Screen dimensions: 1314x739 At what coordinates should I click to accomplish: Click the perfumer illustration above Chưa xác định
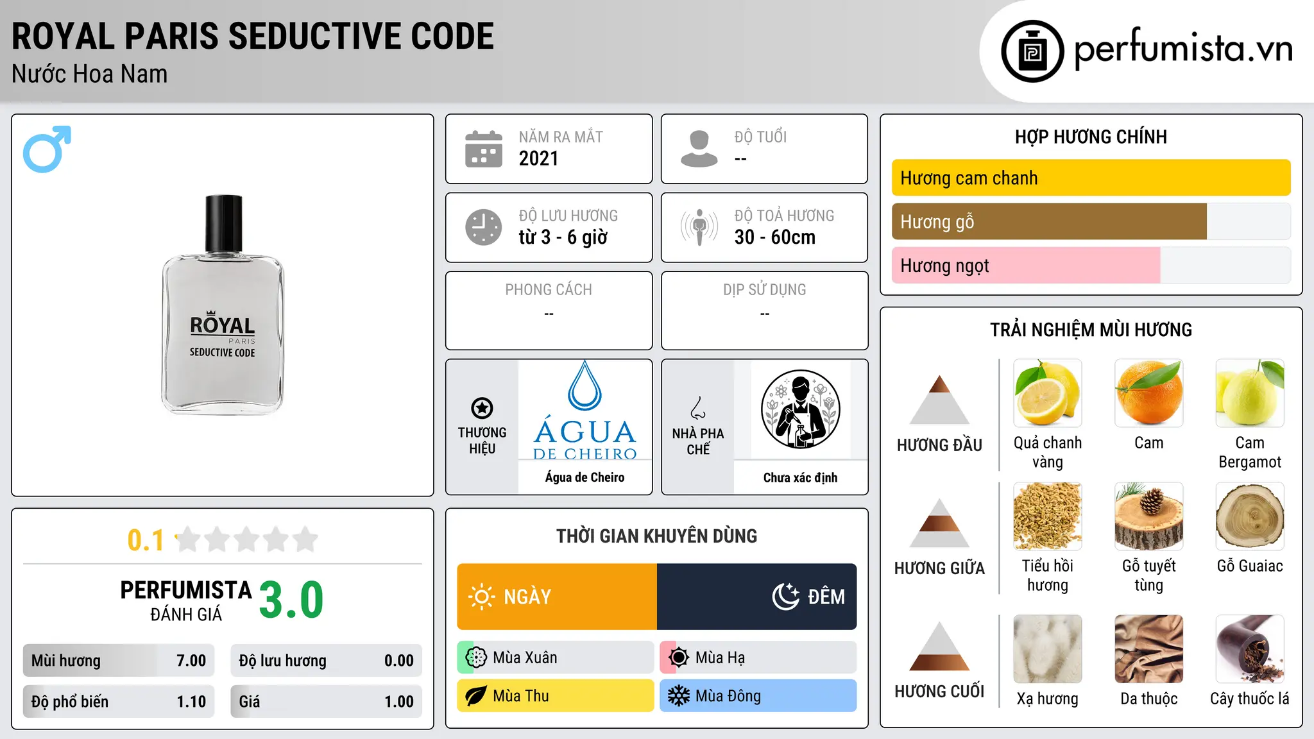pyautogui.click(x=800, y=409)
